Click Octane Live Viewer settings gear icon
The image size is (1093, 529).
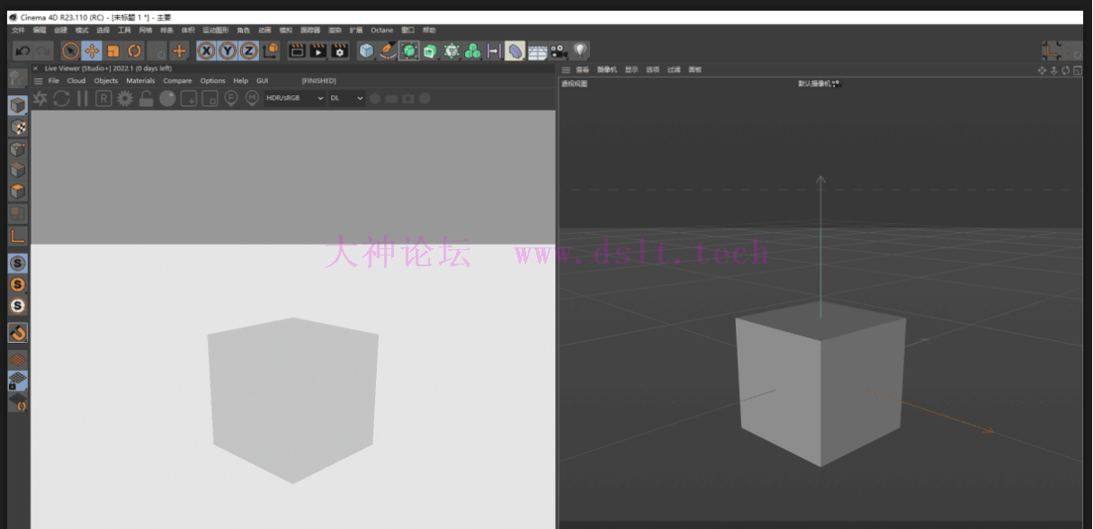click(x=125, y=99)
